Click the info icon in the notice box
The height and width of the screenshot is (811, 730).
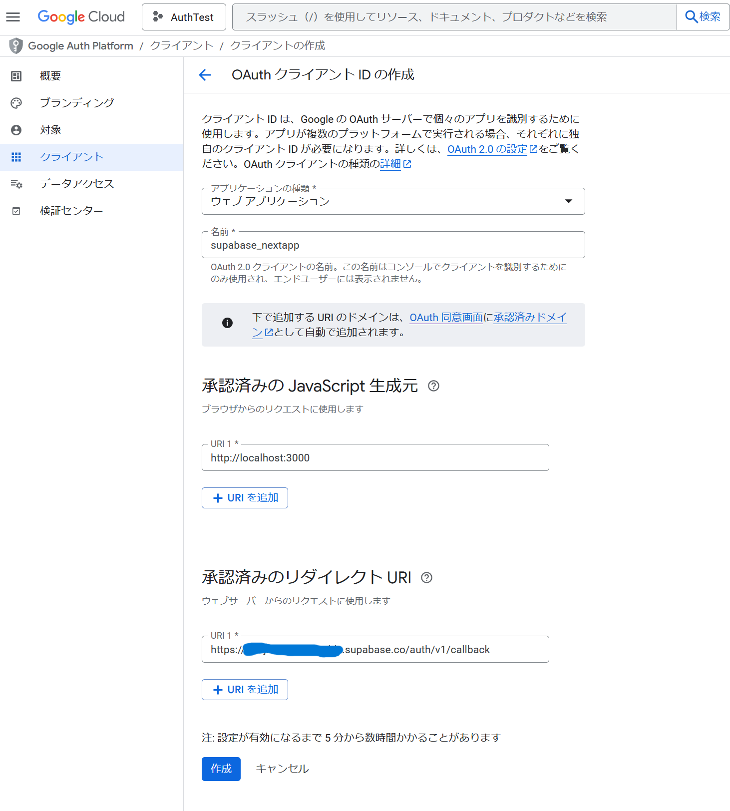[x=227, y=323]
